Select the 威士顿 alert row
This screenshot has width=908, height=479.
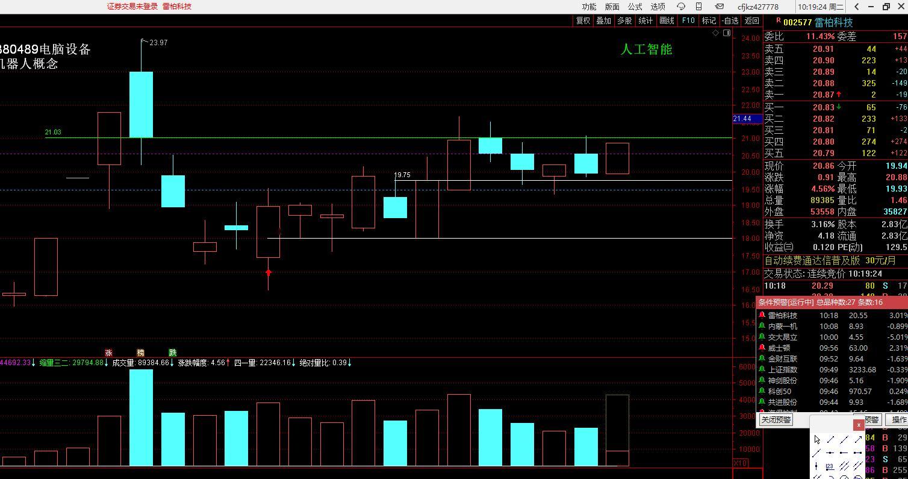click(833, 348)
